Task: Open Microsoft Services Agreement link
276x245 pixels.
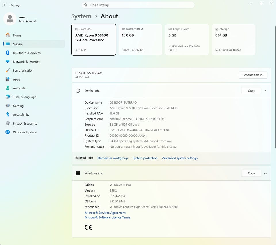Action: [x=105, y=213]
